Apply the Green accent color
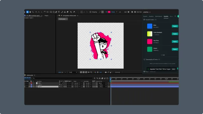 (x=175, y=49)
